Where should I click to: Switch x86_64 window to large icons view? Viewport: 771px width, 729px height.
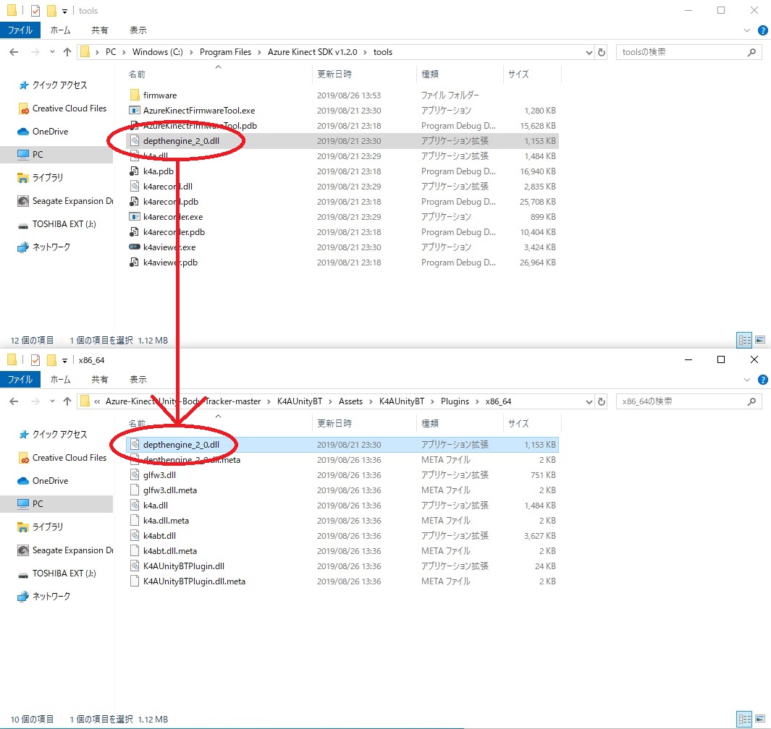tap(760, 719)
